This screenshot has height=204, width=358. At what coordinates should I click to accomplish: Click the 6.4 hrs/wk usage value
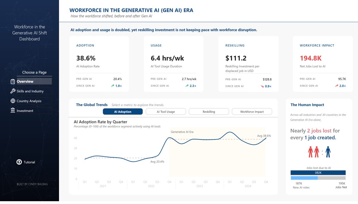coord(167,58)
